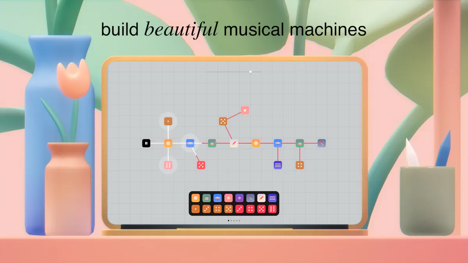The width and height of the screenshot is (468, 263).
Task: Select the cymbal node linked to the red die
Action: pos(190,143)
